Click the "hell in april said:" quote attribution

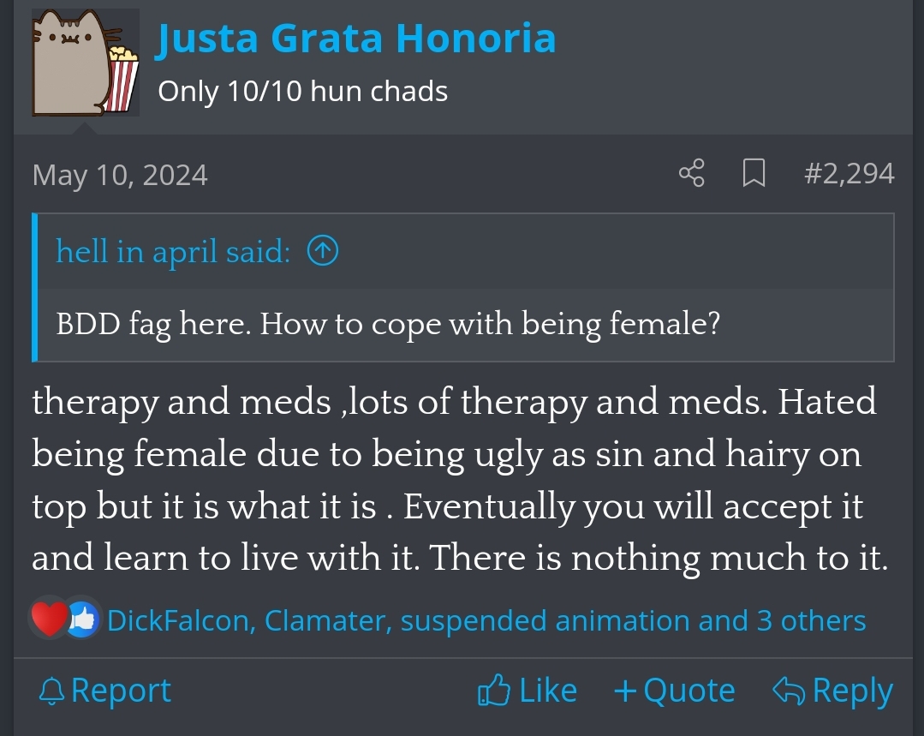coord(172,252)
